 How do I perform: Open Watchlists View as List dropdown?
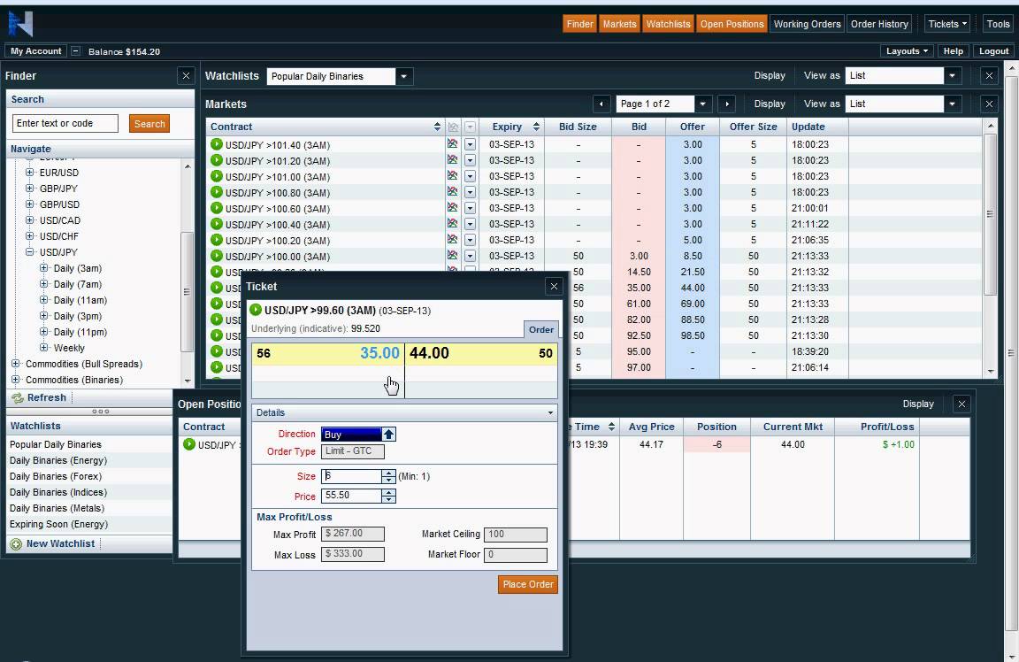pyautogui.click(x=952, y=75)
